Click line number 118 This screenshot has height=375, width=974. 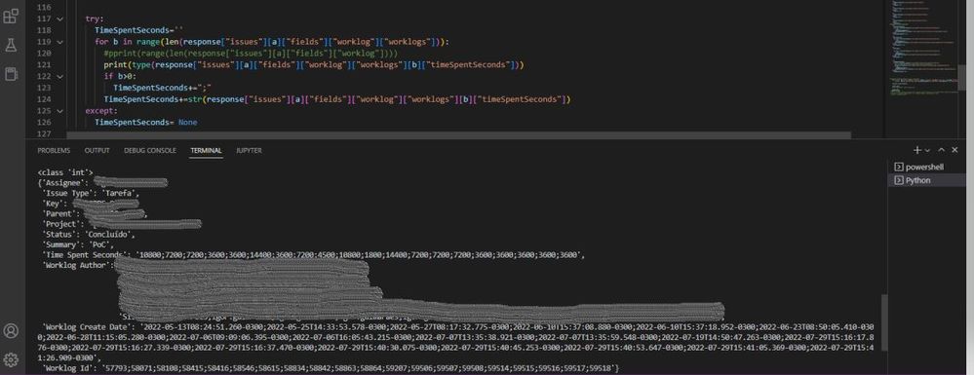pos(44,30)
